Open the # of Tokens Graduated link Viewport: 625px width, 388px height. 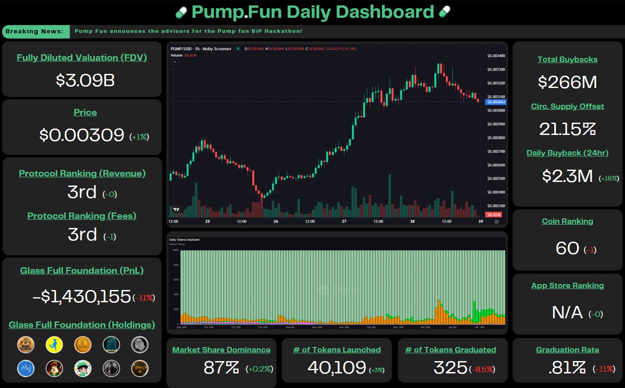click(x=450, y=350)
